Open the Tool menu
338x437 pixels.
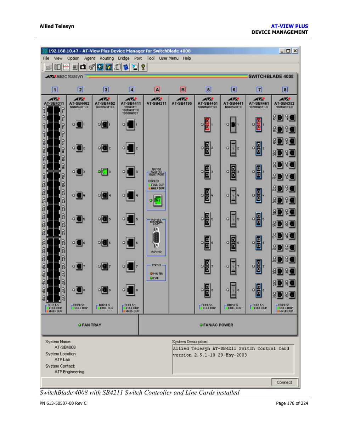pyautogui.click(x=151, y=58)
